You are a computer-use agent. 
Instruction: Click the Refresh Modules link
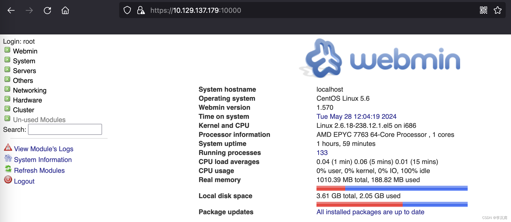pos(39,171)
